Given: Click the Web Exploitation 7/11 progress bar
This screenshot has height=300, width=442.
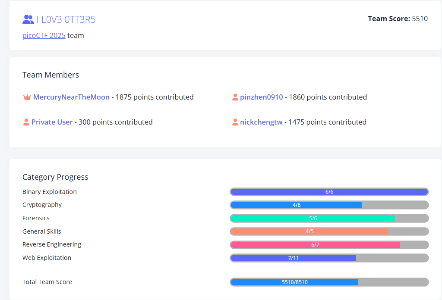Looking at the screenshot, I should click(x=329, y=258).
